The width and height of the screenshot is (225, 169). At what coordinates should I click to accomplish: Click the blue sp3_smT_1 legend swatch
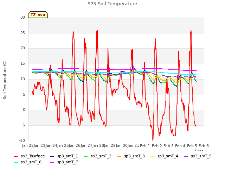coord(52,157)
